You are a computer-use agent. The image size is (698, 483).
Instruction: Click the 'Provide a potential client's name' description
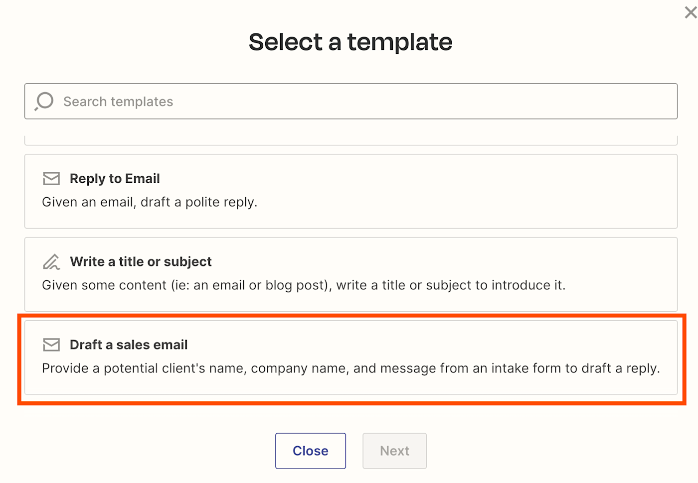[x=350, y=368]
